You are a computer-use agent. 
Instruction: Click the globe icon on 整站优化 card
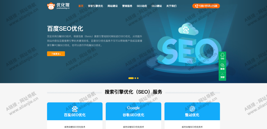pyautogui.click(x=192, y=109)
